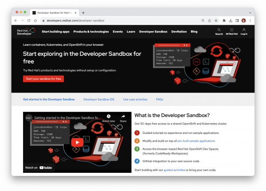Click the video's Watch later clock icon
The image size is (266, 191).
click(109, 117)
